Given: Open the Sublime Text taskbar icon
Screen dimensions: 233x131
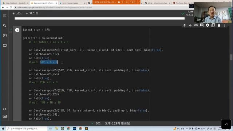Looking at the screenshot, I should pos(86,128).
